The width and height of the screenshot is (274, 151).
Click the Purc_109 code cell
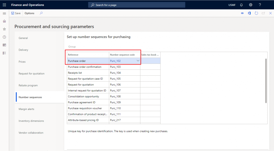point(125,102)
